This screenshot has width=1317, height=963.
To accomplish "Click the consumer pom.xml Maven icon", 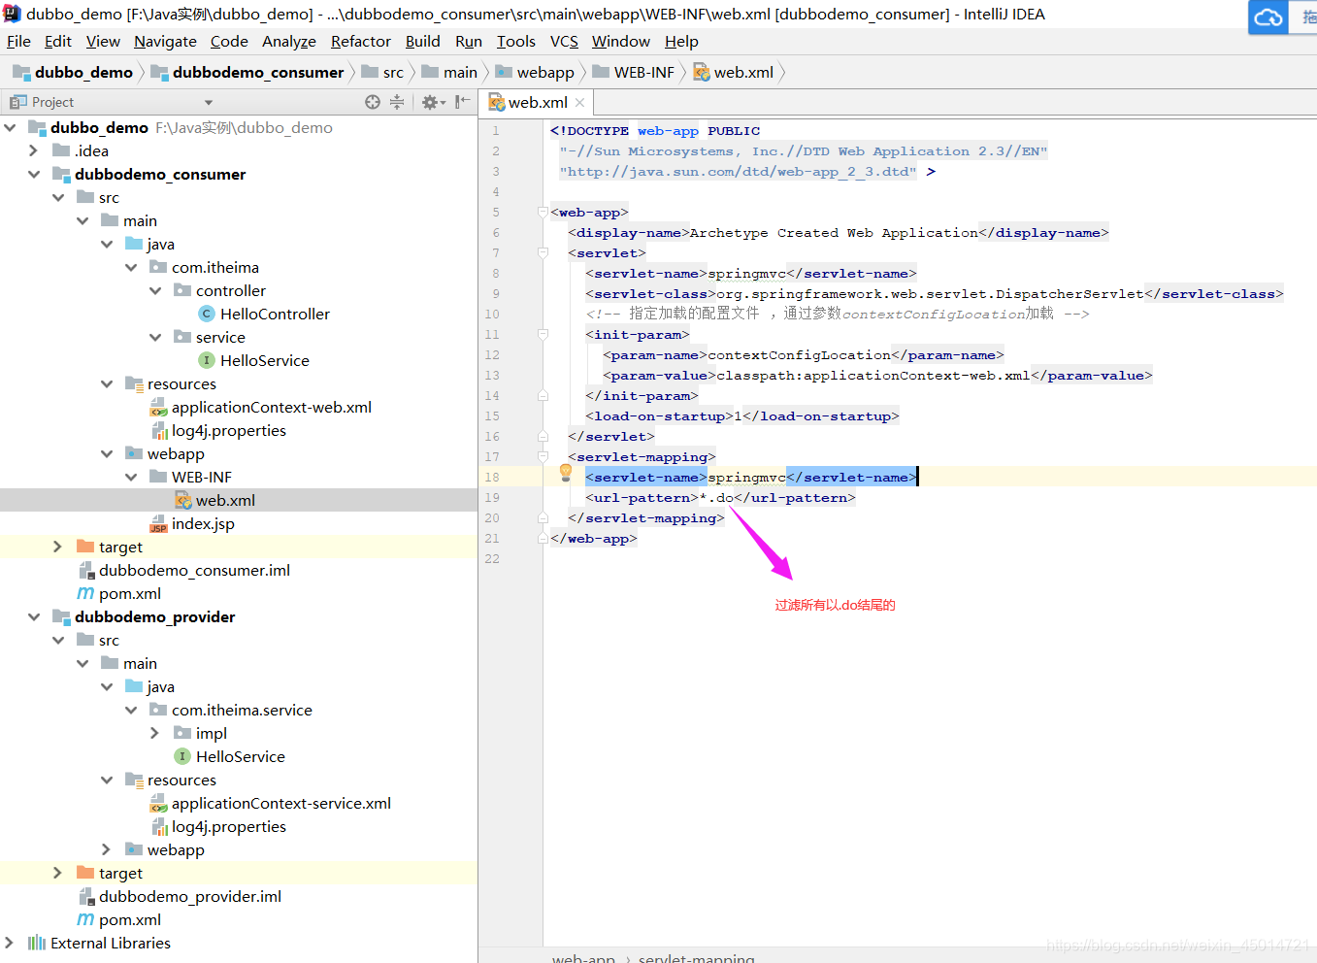I will [85, 593].
